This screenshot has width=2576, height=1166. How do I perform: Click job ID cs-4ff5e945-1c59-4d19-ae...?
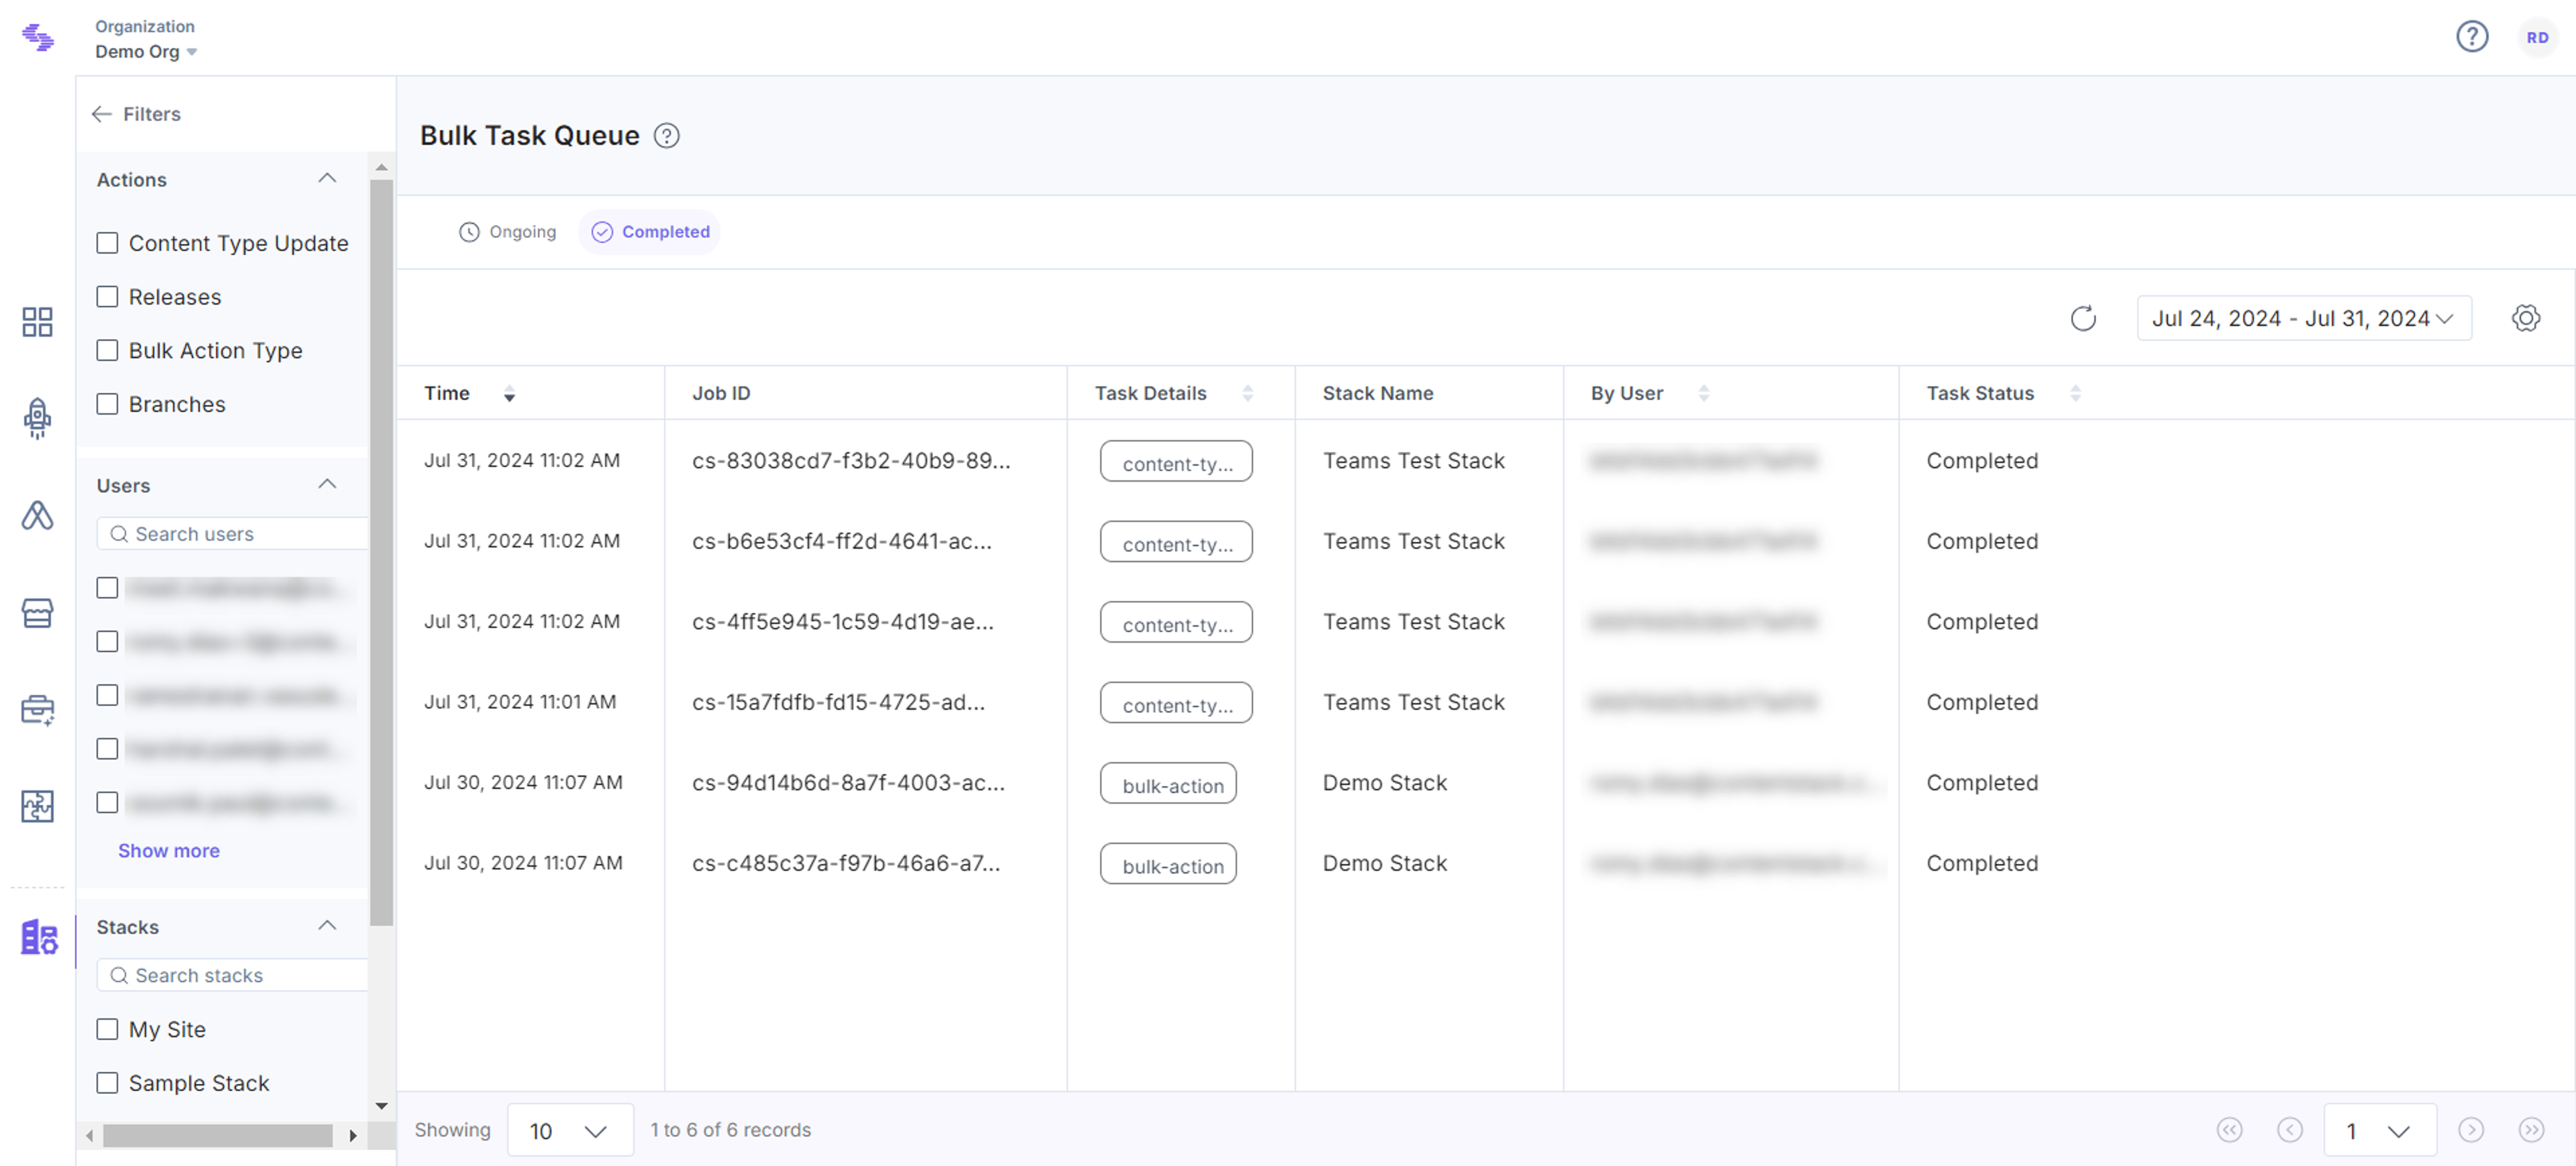(842, 622)
